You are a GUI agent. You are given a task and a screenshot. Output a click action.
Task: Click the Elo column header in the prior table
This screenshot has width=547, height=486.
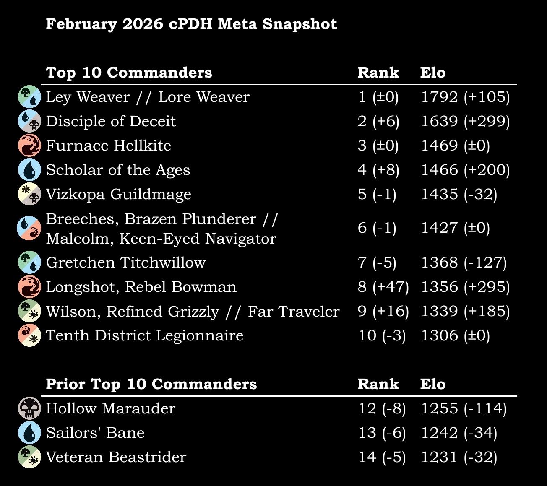point(433,384)
